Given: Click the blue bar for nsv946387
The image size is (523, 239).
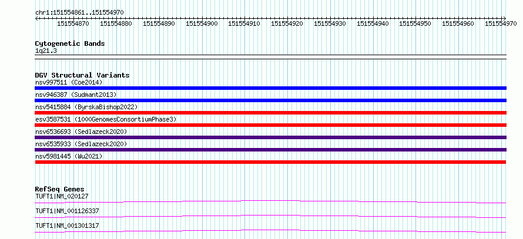Looking at the screenshot, I should (270, 100).
